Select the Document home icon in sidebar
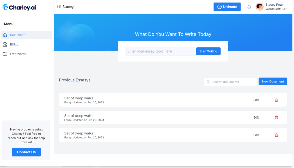This screenshot has height=168, width=294. (x=5, y=35)
